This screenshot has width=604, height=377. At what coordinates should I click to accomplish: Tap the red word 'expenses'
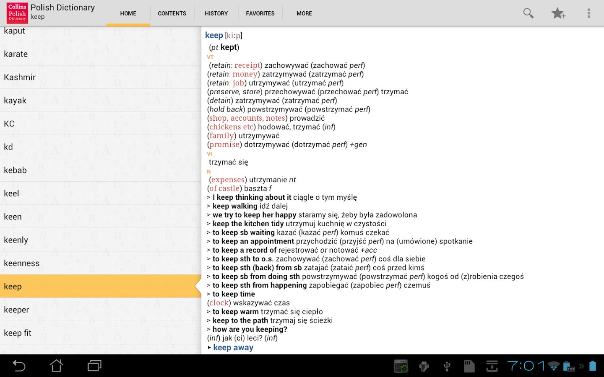pos(228,180)
